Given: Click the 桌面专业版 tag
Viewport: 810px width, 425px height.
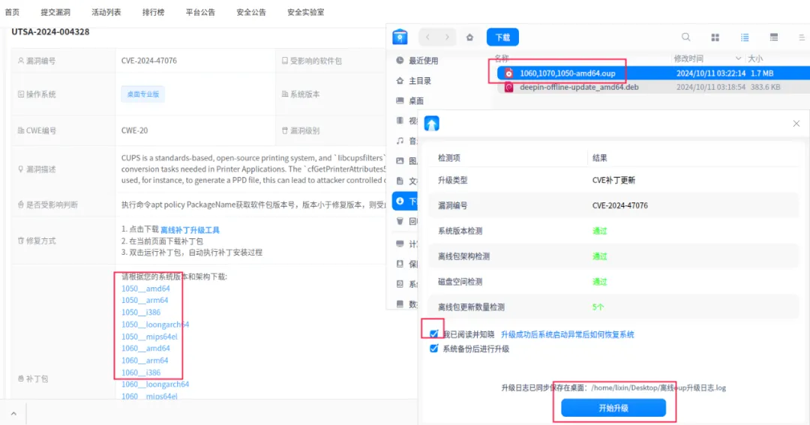Looking at the screenshot, I should (x=143, y=94).
